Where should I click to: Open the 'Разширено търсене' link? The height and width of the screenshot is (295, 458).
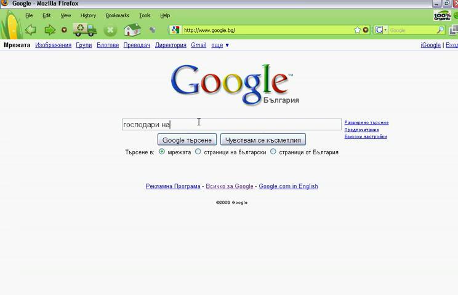pyautogui.click(x=366, y=123)
